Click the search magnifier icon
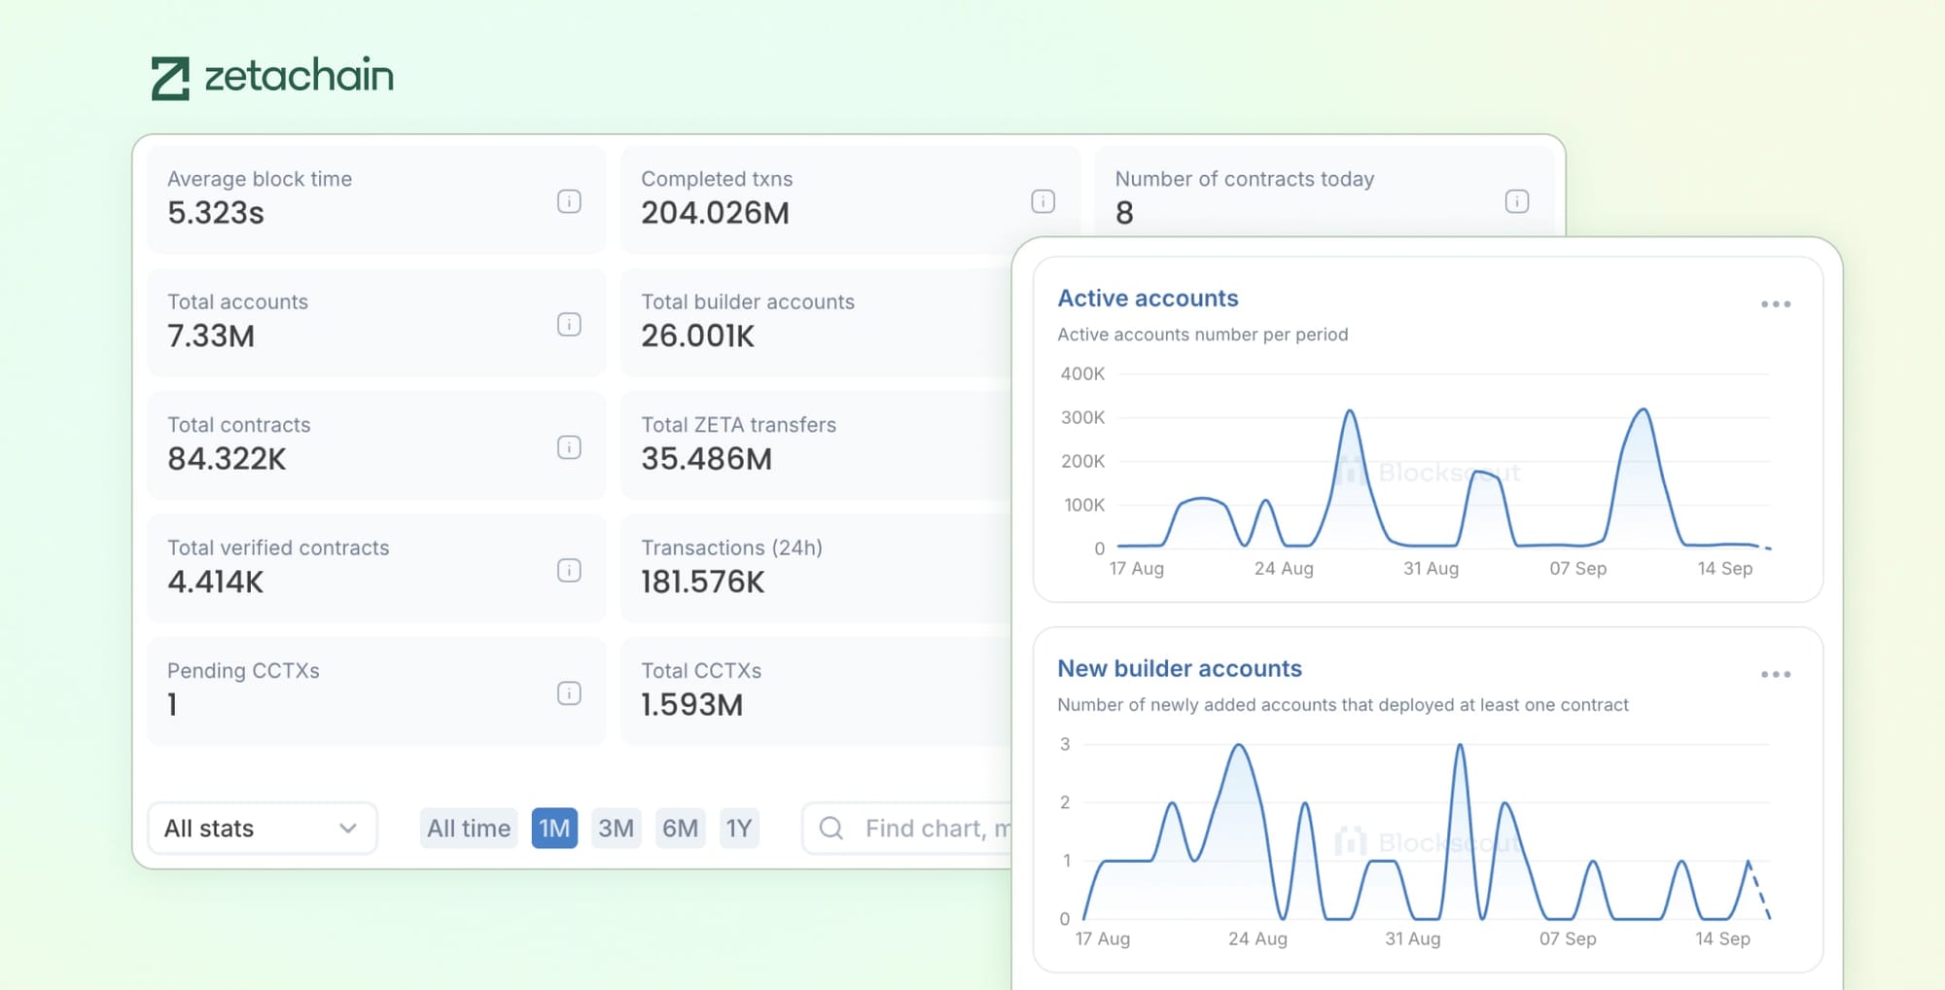This screenshot has height=990, width=1945. click(831, 829)
